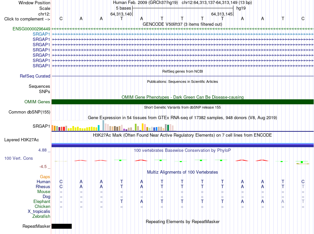Click 'RefSeq genes from NCBI' title
This screenshot has width=314, height=234.
point(182,71)
